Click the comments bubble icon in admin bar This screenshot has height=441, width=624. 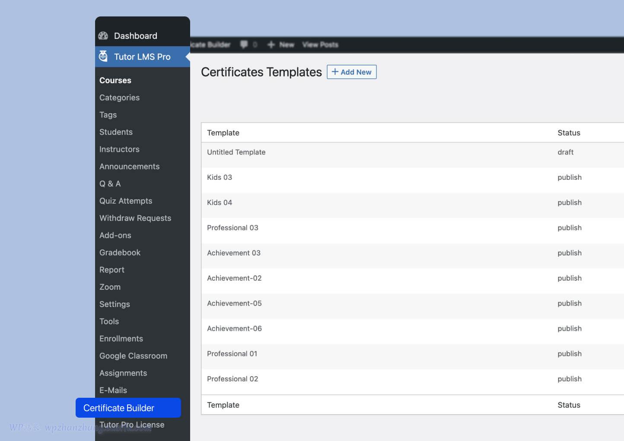point(244,45)
